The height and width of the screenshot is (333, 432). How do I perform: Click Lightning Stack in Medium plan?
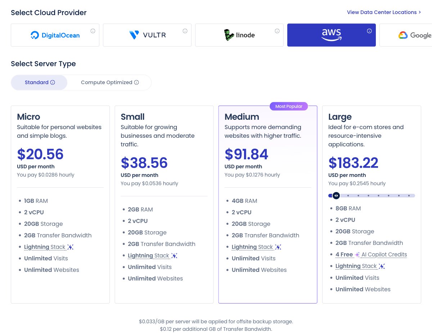pyautogui.click(x=252, y=247)
